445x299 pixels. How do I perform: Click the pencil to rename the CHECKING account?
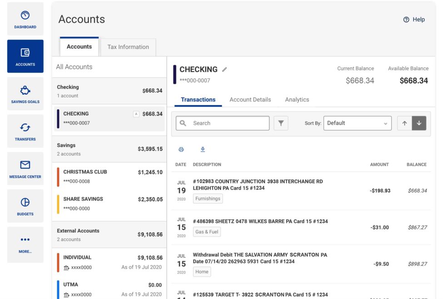coord(224,69)
